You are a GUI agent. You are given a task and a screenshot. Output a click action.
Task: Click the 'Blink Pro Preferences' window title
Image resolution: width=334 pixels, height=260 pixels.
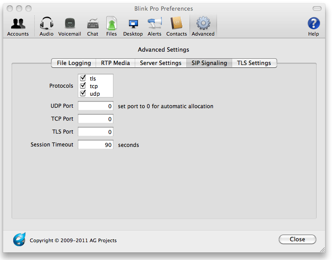[163, 8]
